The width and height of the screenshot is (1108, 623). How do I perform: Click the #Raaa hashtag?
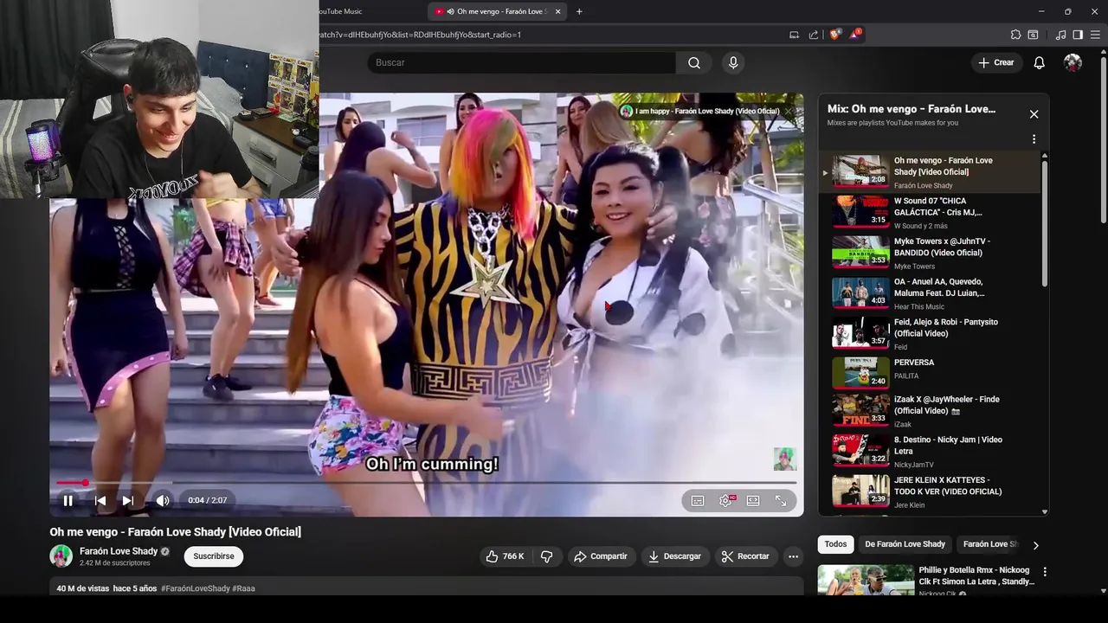pos(243,588)
